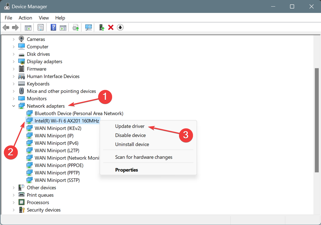Toggle the console tree pane icon

(x=28, y=27)
